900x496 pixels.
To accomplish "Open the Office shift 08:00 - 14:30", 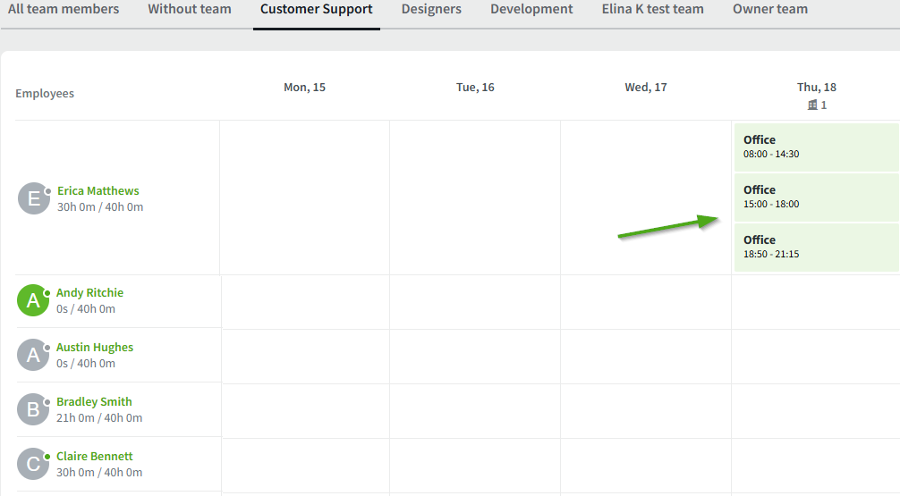I will [816, 147].
